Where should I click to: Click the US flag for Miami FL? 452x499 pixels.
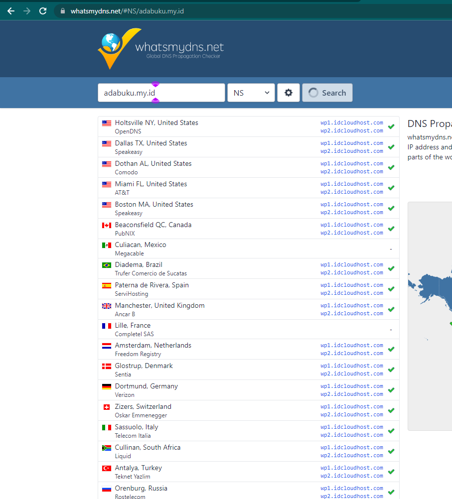coord(106,184)
